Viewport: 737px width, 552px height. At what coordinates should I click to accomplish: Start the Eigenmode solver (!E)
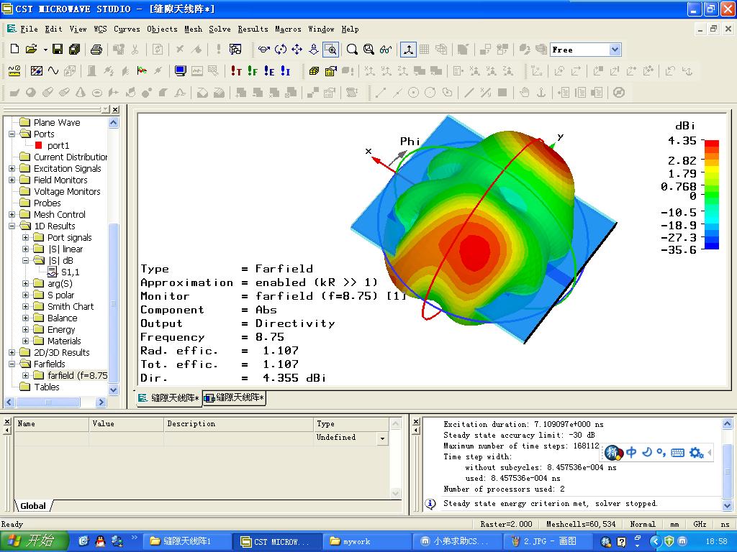(x=269, y=71)
